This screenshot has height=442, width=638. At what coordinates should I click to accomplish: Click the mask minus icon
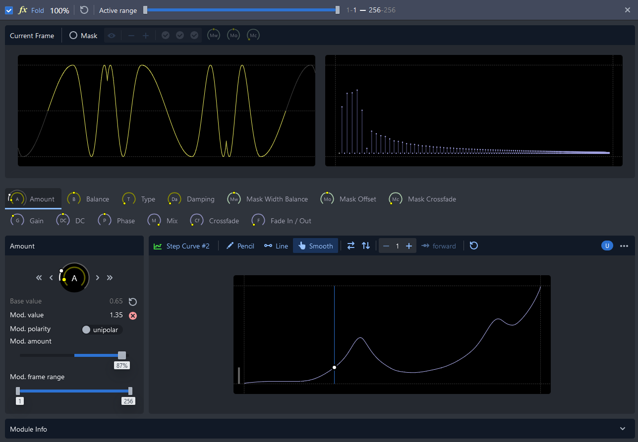point(131,36)
